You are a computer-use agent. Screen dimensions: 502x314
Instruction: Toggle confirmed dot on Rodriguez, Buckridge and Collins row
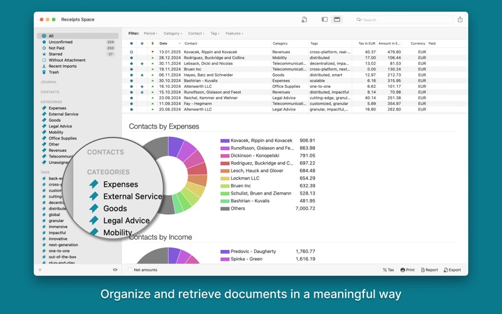click(131, 58)
